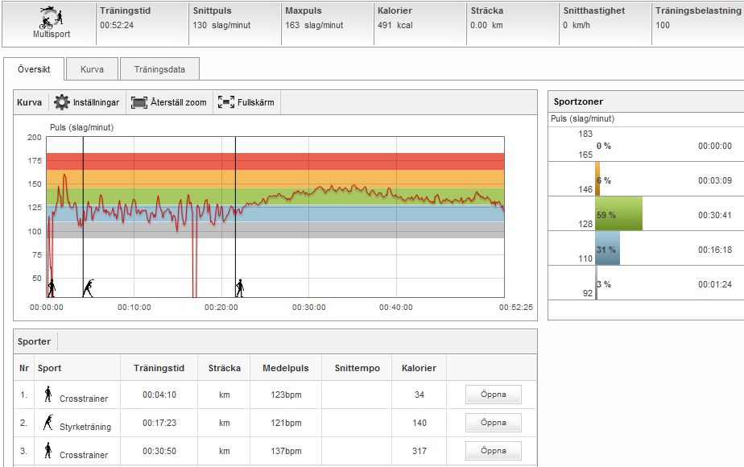This screenshot has width=744, height=467.
Task: Click the green 59 % zone bar
Action: 618,213
